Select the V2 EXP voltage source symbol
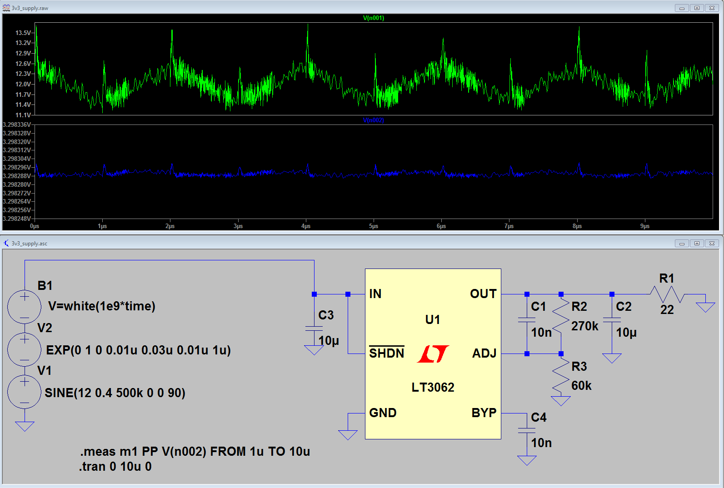The image size is (724, 488). click(25, 349)
